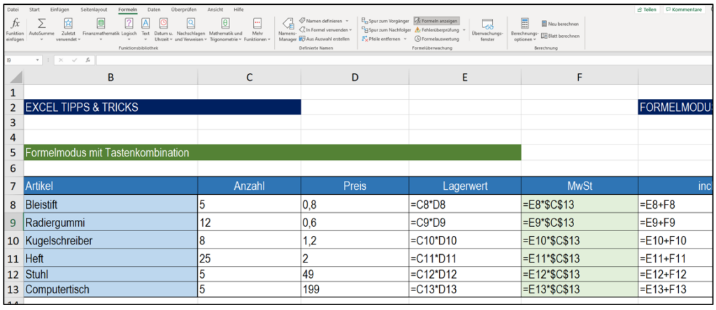The image size is (716, 310).
Task: Open Formelauswertung
Action: tap(437, 39)
